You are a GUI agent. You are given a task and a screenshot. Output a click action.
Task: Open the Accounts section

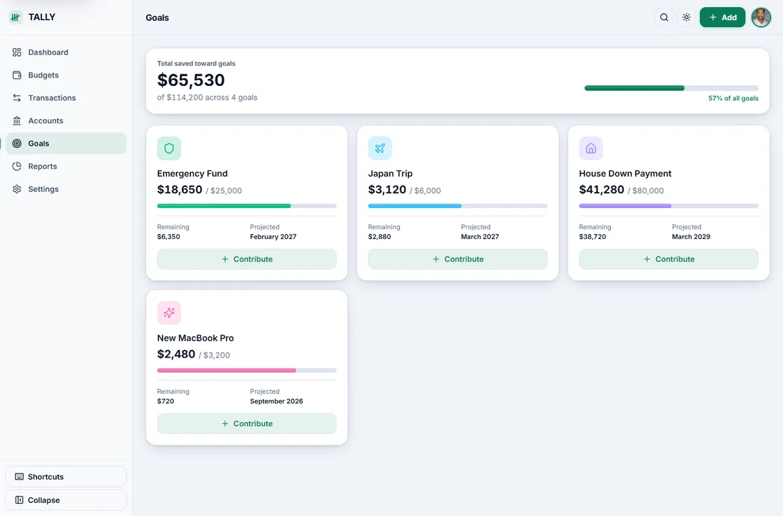coord(66,121)
